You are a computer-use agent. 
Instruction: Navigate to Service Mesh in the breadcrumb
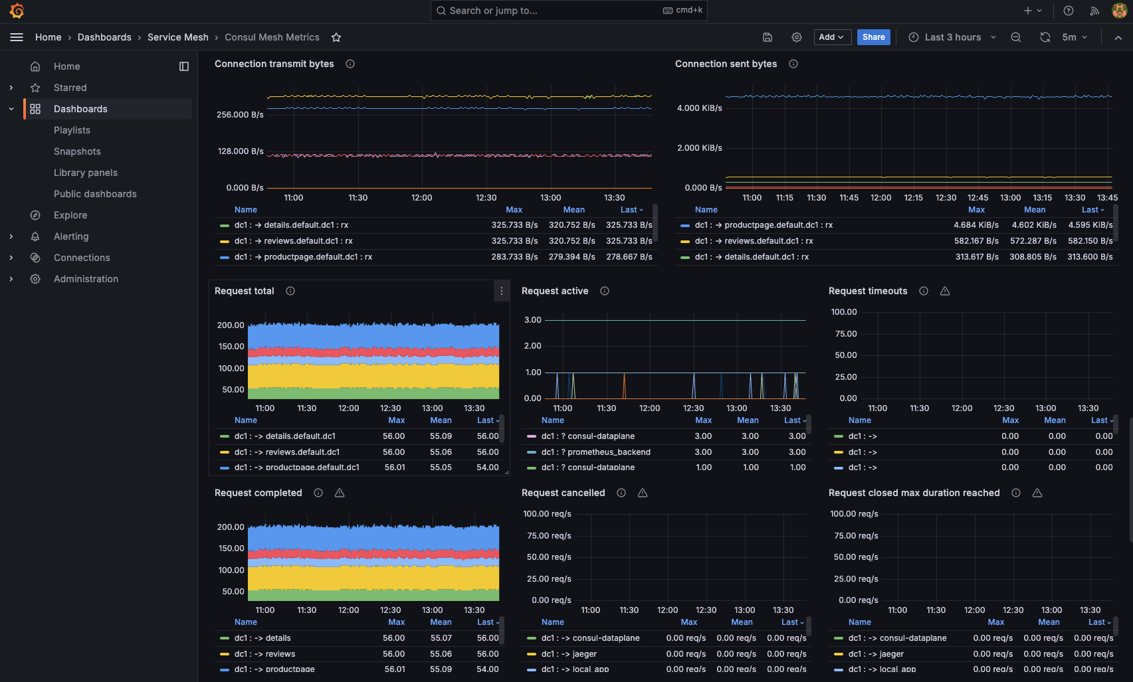point(177,37)
